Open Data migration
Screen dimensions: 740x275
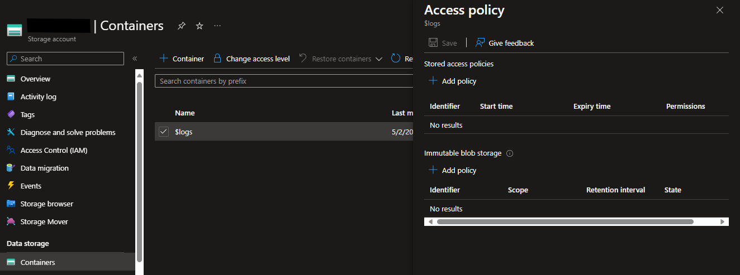pos(45,168)
